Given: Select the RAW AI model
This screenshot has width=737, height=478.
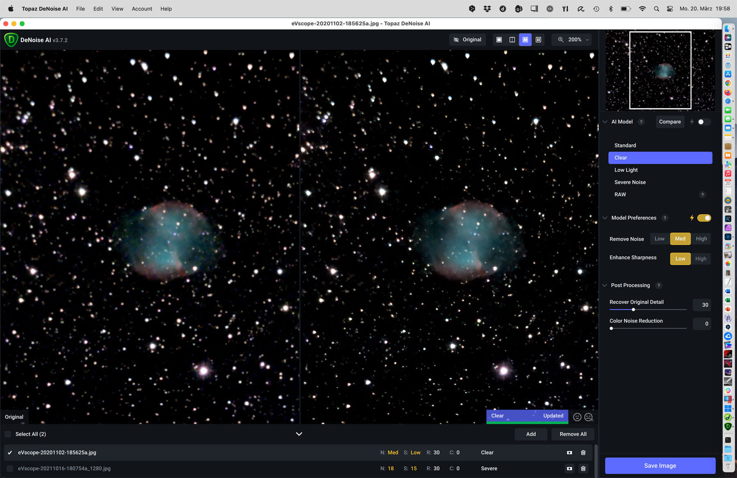Looking at the screenshot, I should pos(660,195).
